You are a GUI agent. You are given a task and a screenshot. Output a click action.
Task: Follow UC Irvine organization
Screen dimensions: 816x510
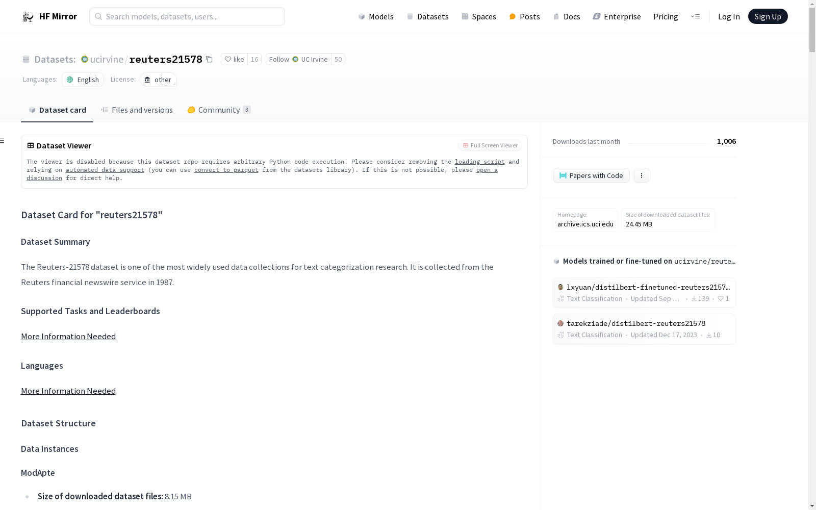pos(299,59)
